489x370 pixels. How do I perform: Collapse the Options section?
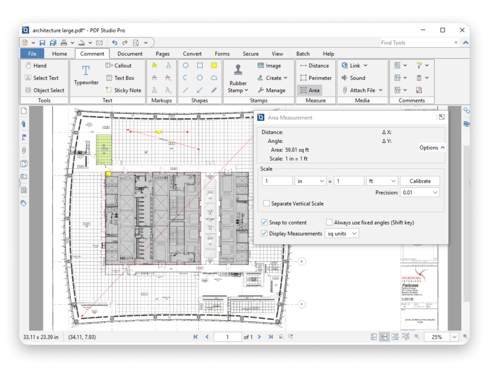tap(432, 147)
